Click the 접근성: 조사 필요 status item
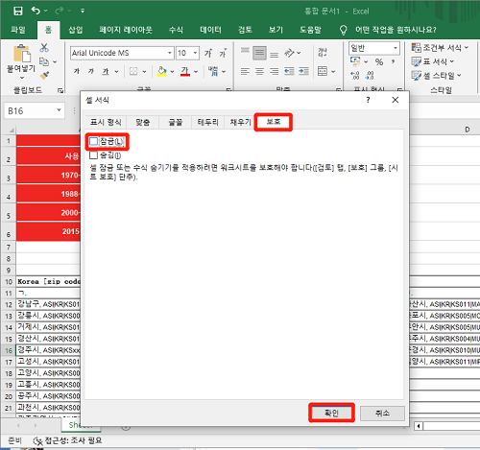Screen dimensions: 480x450 coord(68,440)
